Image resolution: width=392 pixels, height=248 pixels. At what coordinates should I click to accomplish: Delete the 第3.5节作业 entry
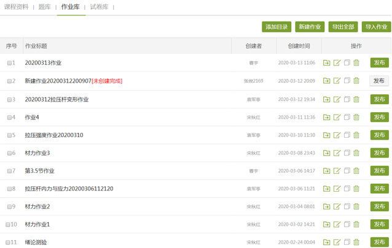356,171
